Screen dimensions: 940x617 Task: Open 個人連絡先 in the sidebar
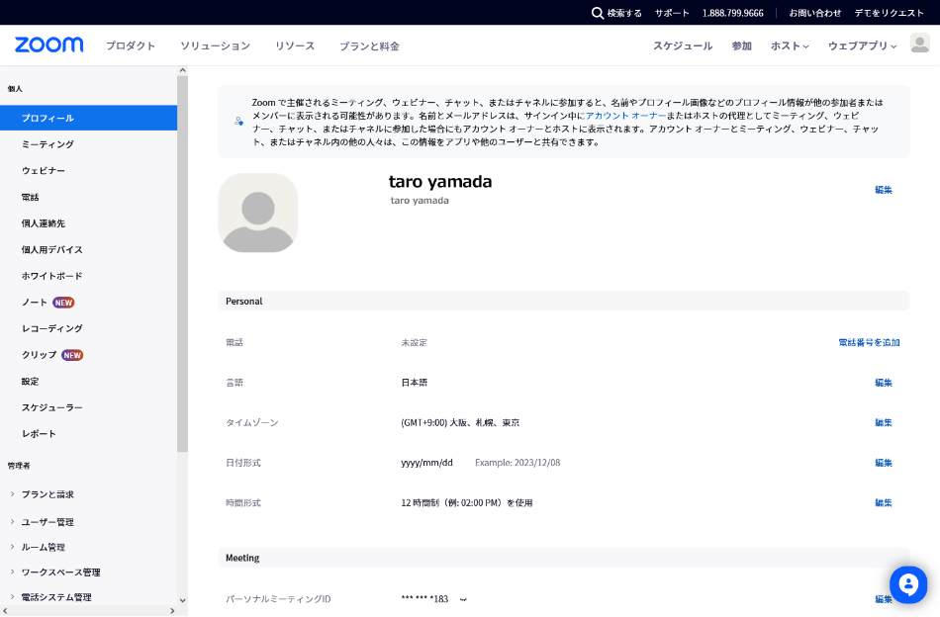coord(44,223)
